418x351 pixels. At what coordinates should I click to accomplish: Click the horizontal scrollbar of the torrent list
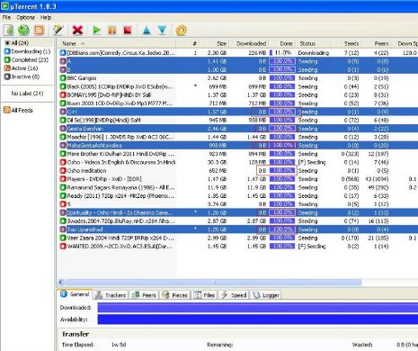212,282
